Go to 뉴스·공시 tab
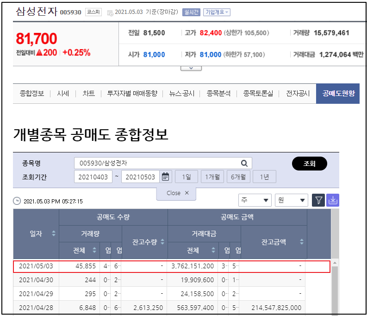The height and width of the screenshot is (316, 367). click(182, 94)
